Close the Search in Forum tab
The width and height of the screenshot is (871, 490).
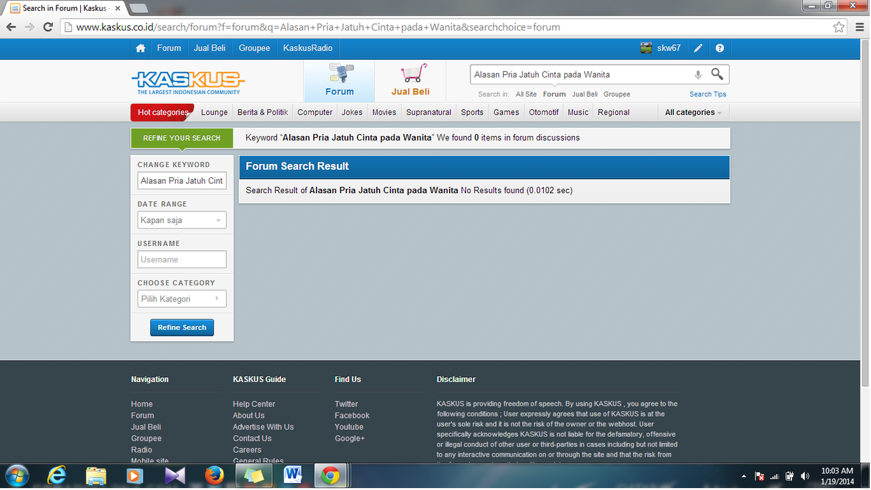(118, 8)
